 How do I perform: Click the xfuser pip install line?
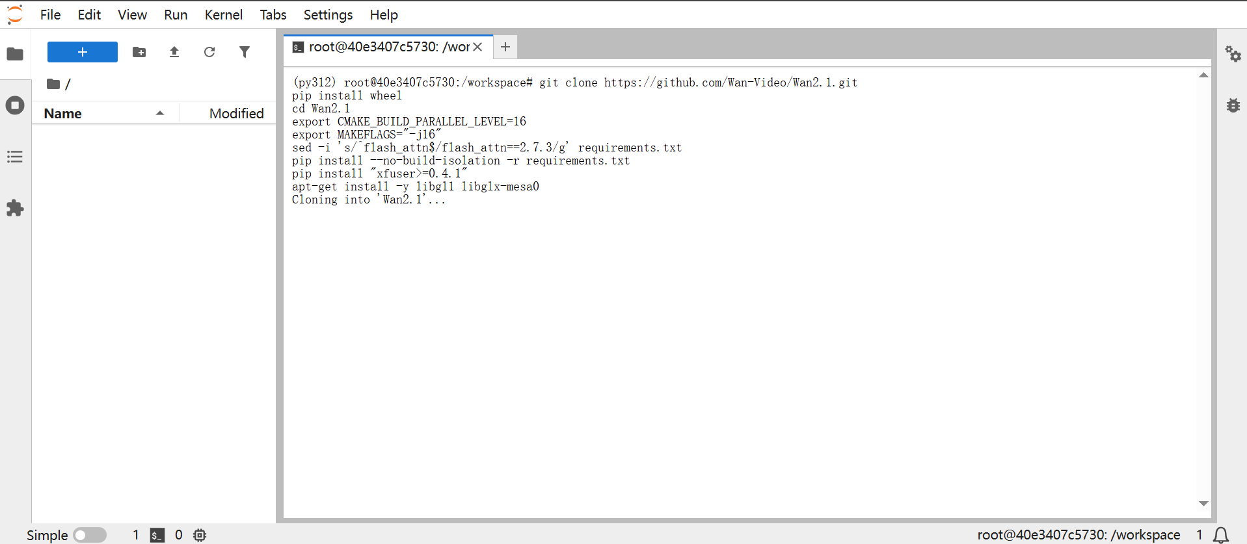pos(379,174)
